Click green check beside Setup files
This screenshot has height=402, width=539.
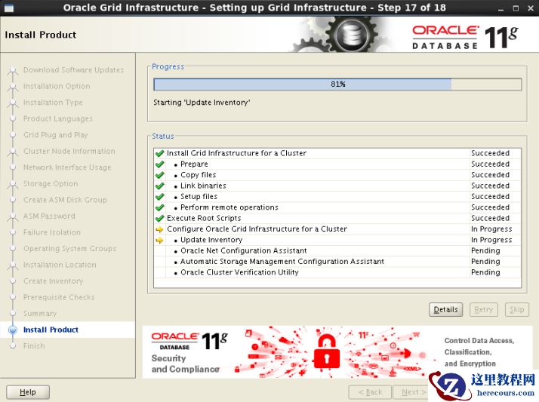coord(159,197)
